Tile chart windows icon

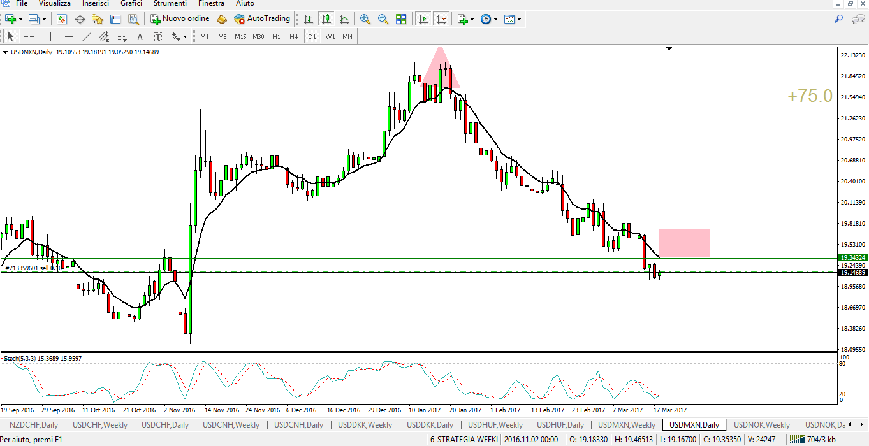(401, 19)
